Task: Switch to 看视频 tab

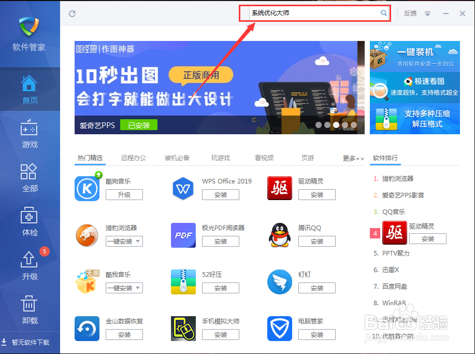Action: tap(264, 158)
